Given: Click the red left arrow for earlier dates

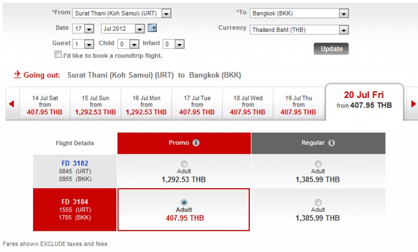Looking at the screenshot, I should 11,104.
